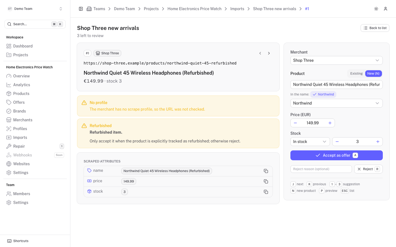The width and height of the screenshot is (396, 247).
Task: Switch the light/dark theme sun icon
Action: pos(376,9)
